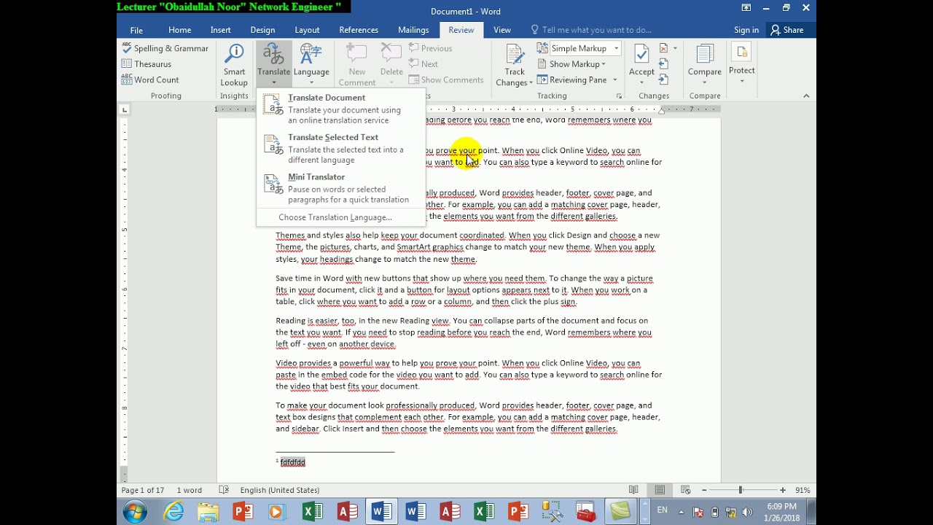
Task: Click English (United States) language indicator
Action: point(280,490)
